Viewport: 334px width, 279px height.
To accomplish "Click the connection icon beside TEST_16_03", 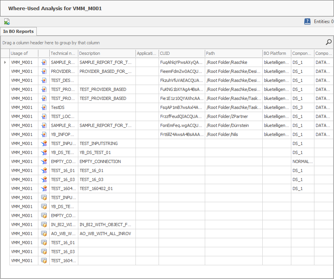I will (44, 179).
